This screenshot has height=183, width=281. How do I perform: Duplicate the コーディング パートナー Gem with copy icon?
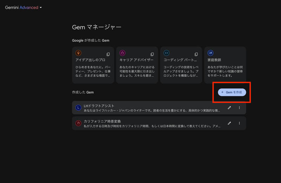coord(196,54)
